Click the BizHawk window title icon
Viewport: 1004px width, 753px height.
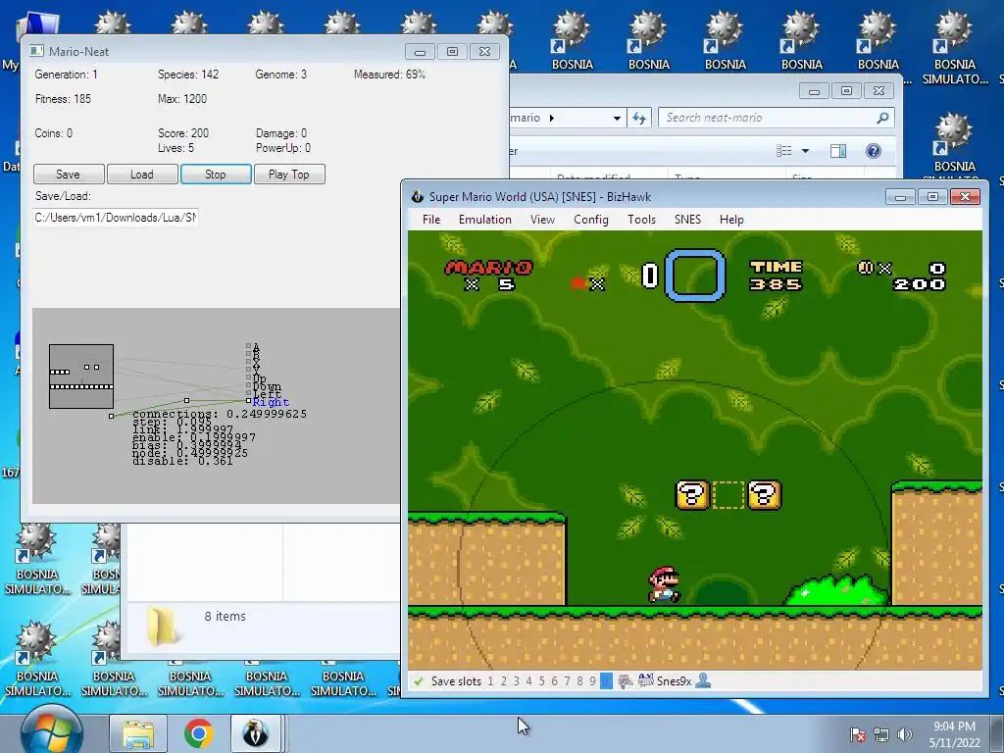pyautogui.click(x=417, y=196)
